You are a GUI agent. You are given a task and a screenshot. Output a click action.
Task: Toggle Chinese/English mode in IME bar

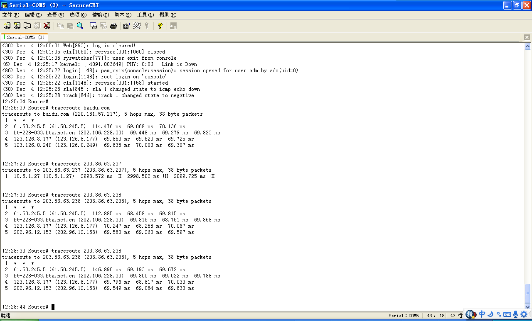point(482,314)
